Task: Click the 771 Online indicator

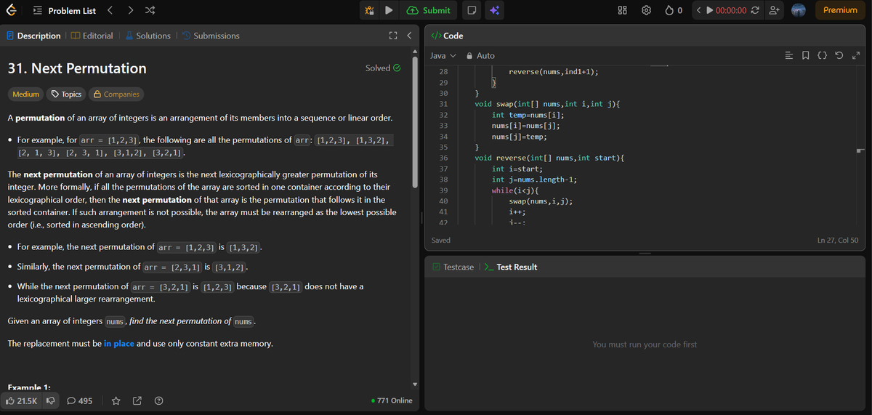Action: pos(391,400)
